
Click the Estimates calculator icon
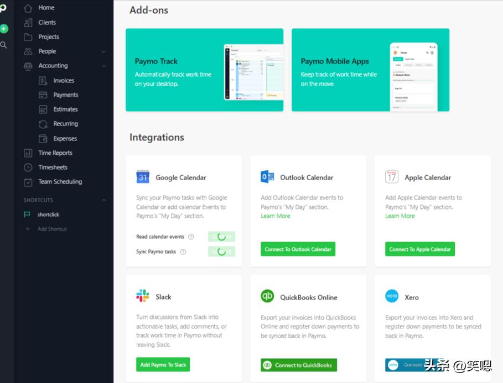pos(43,109)
